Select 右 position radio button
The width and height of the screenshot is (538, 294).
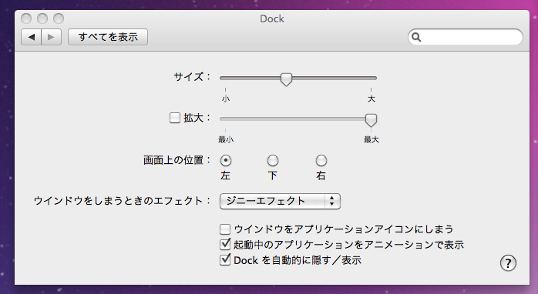pos(321,160)
